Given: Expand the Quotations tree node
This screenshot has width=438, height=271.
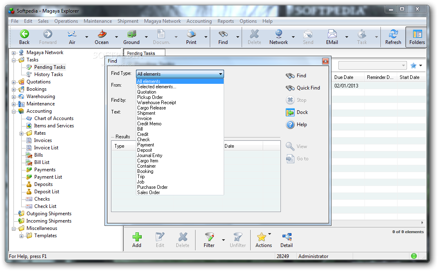Looking at the screenshot, I should 14,82.
